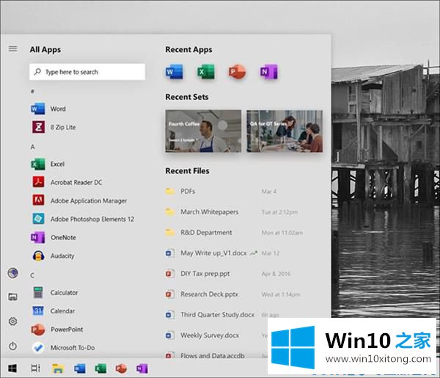Click the Windows Start button on taskbar
Viewport: 440px width, 378px height.
(12, 368)
